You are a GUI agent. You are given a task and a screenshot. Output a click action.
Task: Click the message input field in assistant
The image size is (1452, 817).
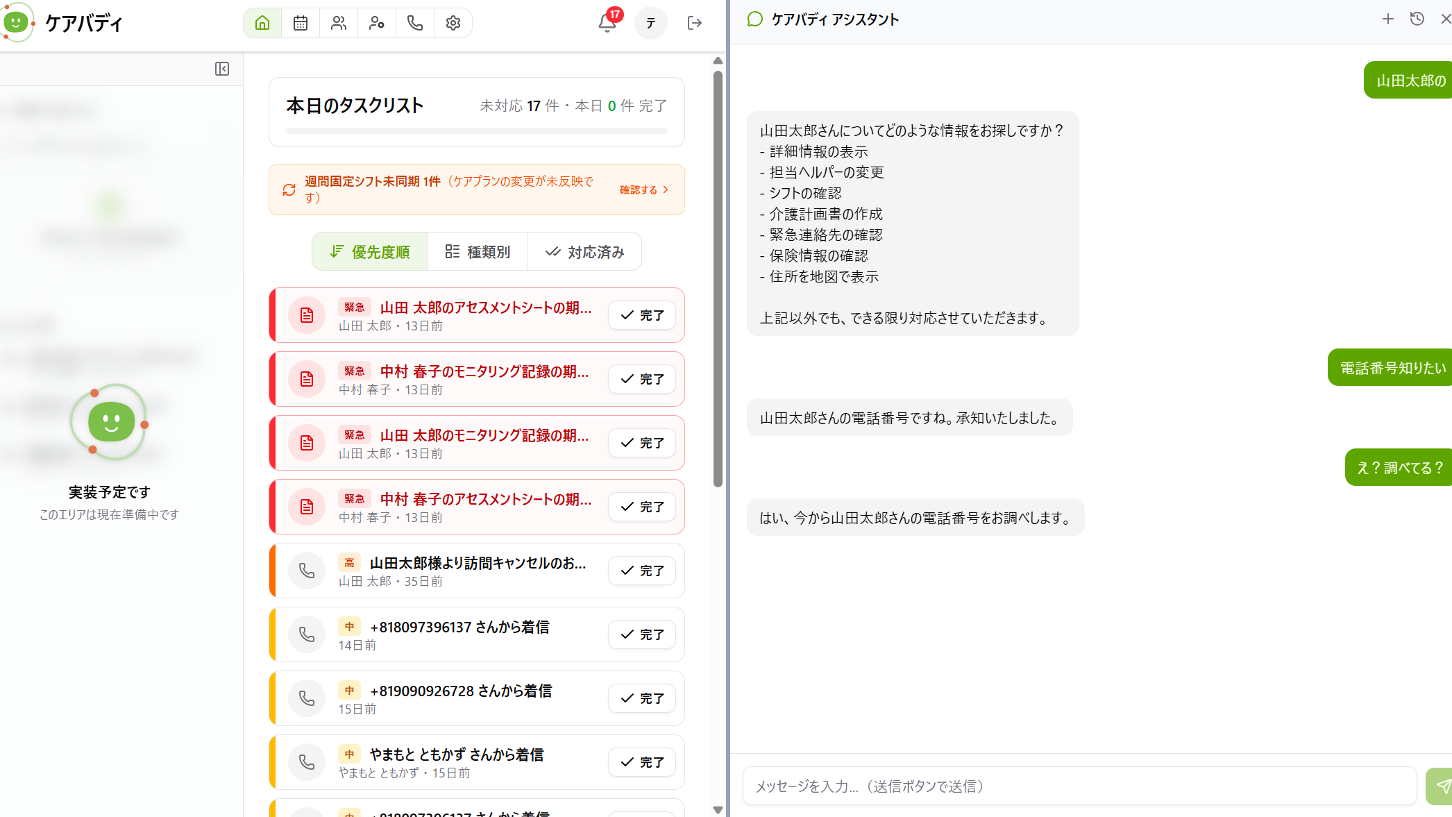click(1079, 786)
